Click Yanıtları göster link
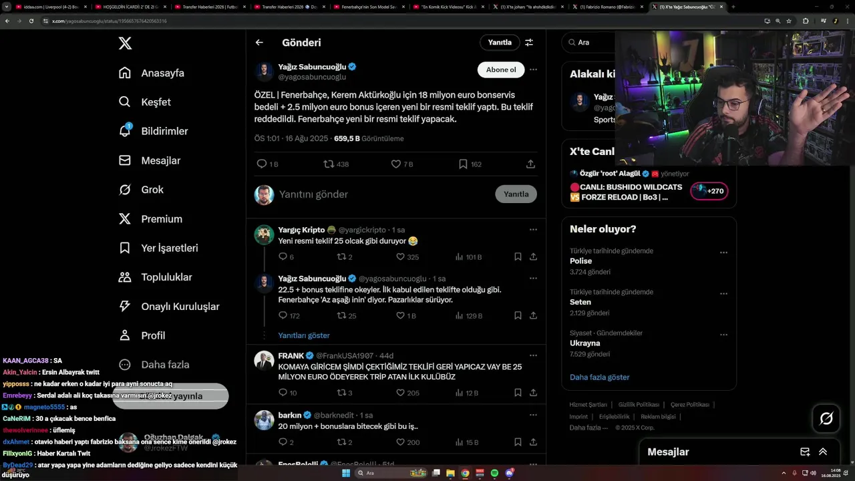 (x=304, y=335)
